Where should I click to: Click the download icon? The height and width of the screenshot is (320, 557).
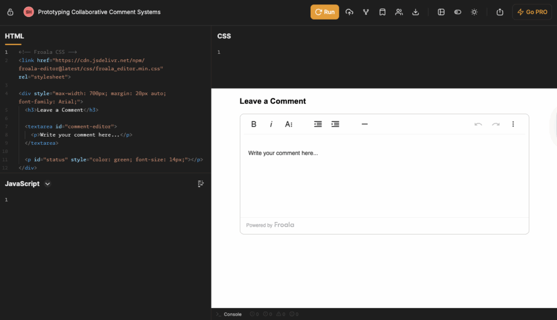[x=415, y=12]
